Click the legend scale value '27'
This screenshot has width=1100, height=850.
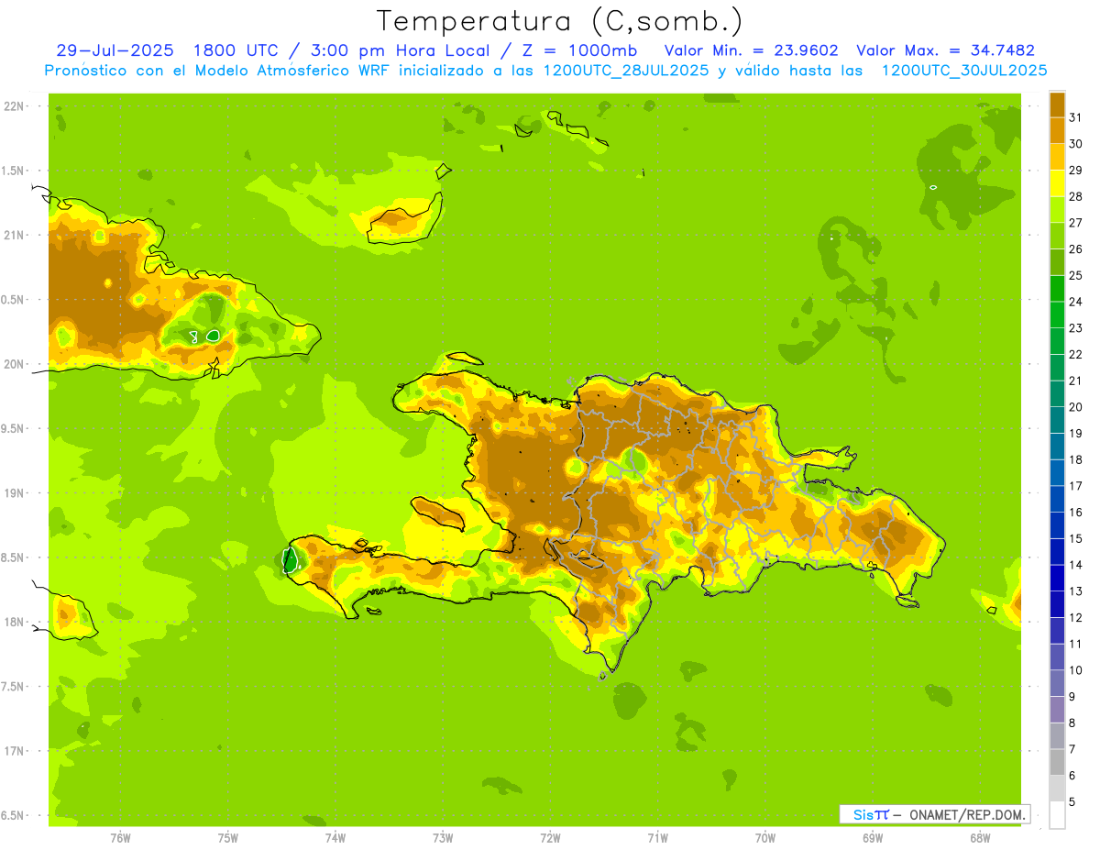[x=1075, y=223]
